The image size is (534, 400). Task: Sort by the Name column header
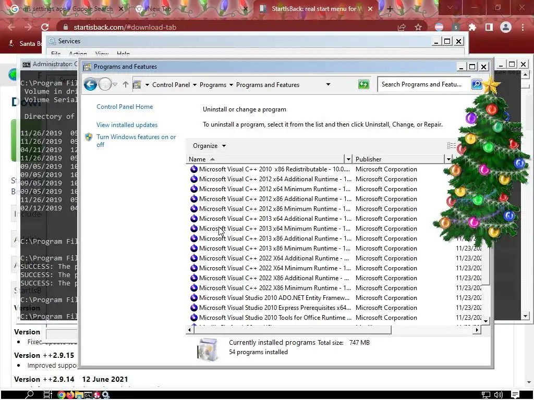point(265,159)
